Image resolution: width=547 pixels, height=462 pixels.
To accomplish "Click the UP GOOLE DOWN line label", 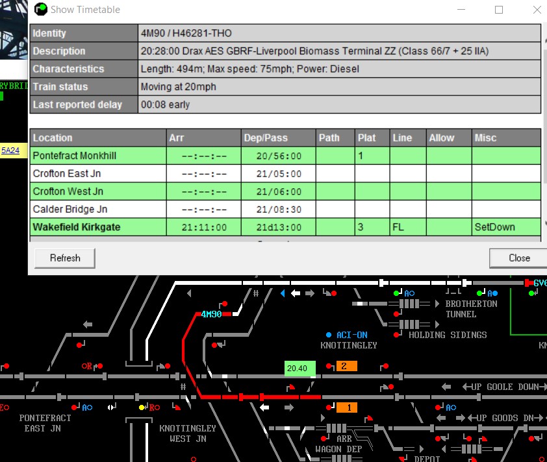I will click(504, 387).
